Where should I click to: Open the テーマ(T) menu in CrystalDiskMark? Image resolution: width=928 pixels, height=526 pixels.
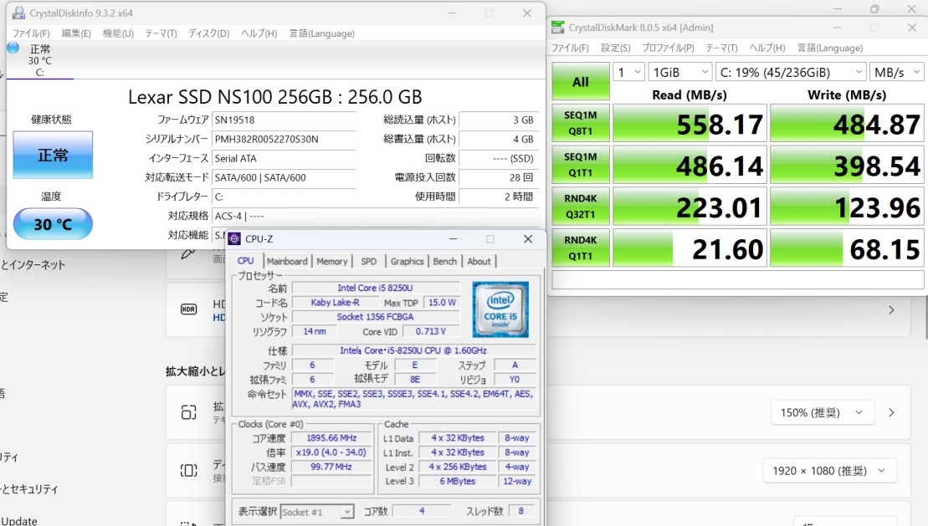[x=721, y=48]
